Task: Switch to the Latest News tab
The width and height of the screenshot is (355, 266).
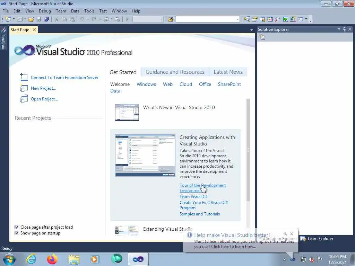Action: pyautogui.click(x=228, y=72)
